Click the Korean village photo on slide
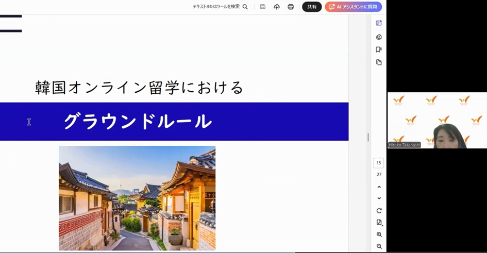Image resolution: width=487 pixels, height=253 pixels. (x=137, y=198)
